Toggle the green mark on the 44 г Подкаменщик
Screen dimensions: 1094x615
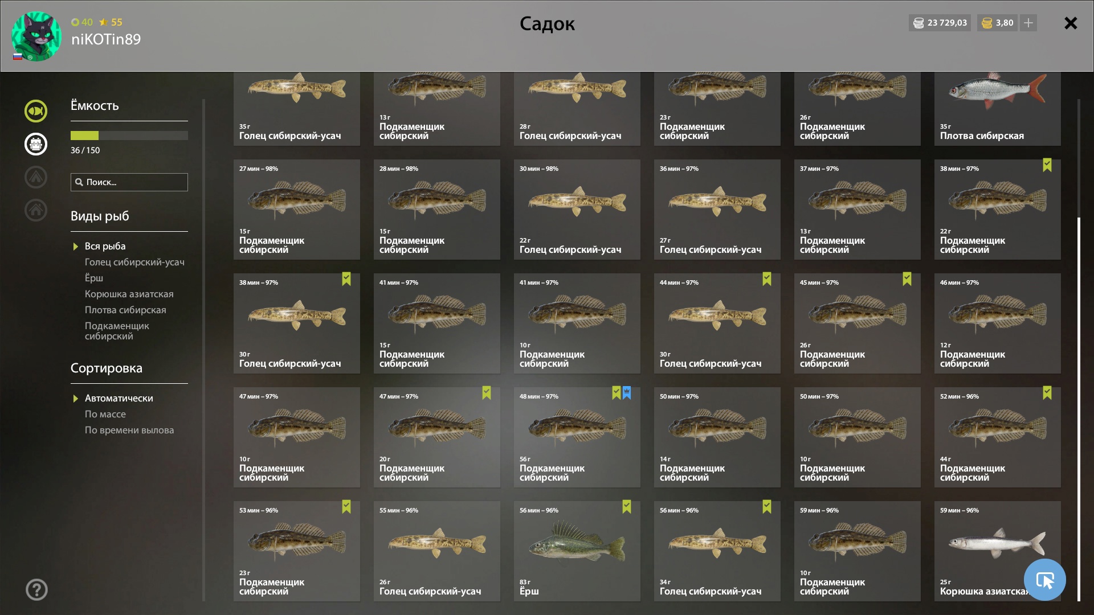1047,393
